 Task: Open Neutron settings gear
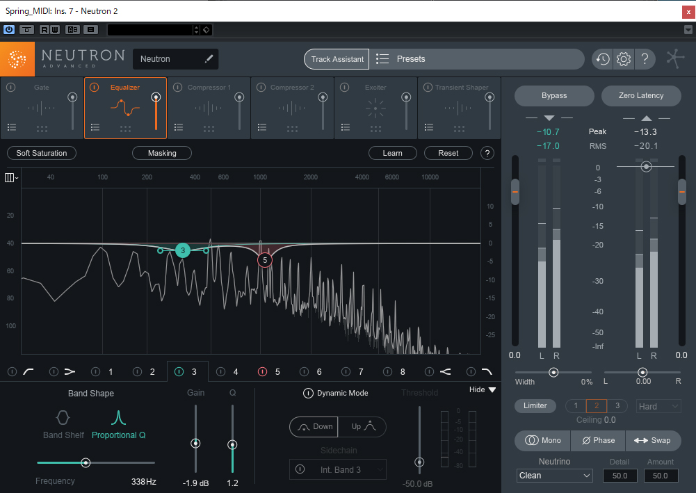pyautogui.click(x=623, y=59)
